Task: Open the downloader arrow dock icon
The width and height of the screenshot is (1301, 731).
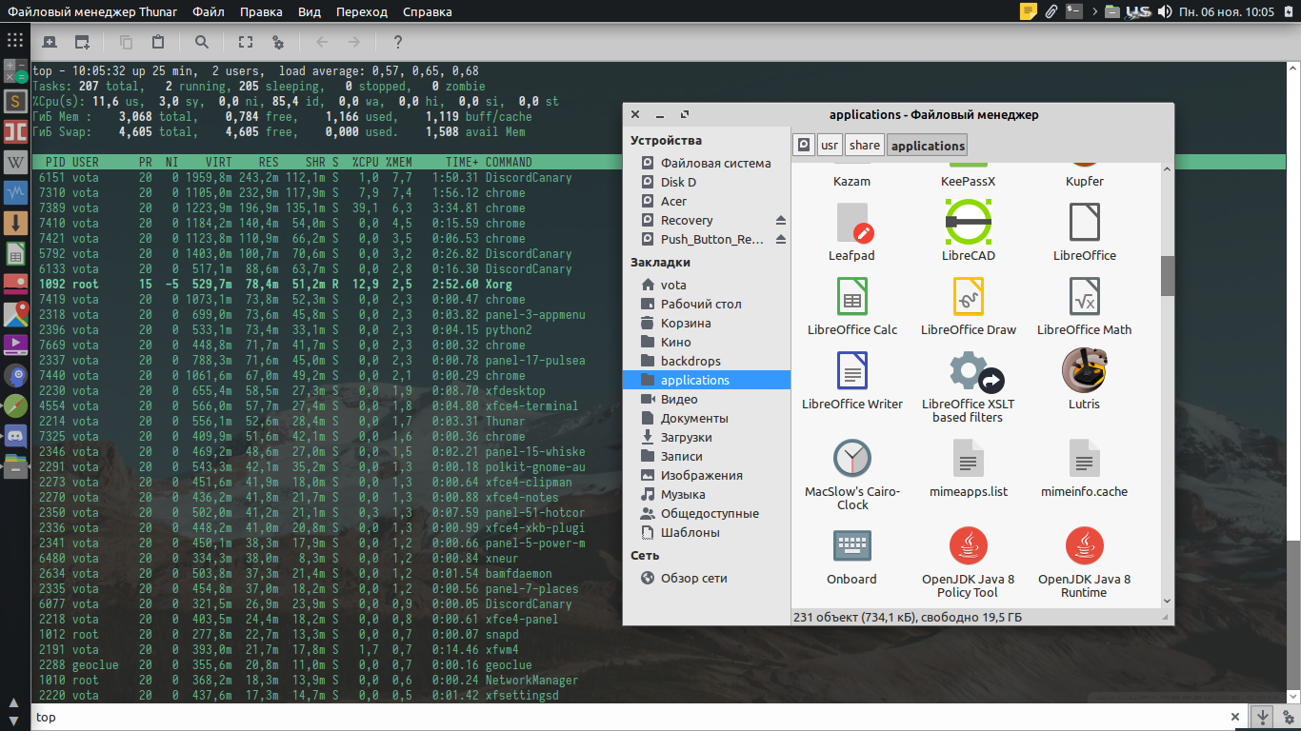Action: tap(15, 223)
